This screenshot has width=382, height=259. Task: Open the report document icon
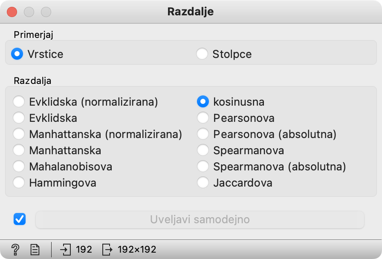click(x=35, y=250)
